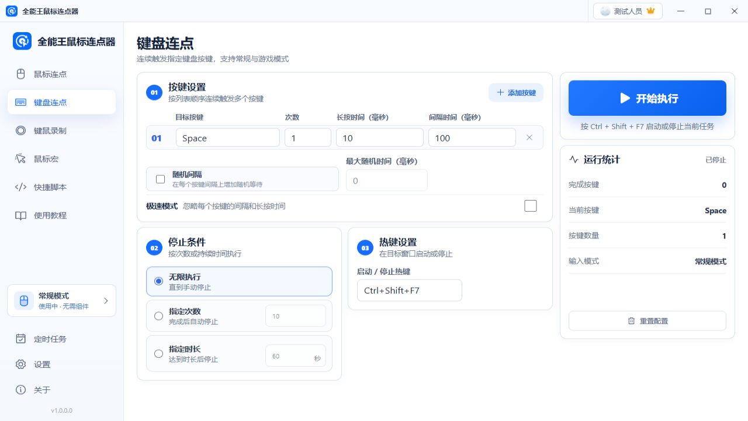Click the 鼠标宏 cursor icon
This screenshot has width=748, height=421.
(20, 158)
